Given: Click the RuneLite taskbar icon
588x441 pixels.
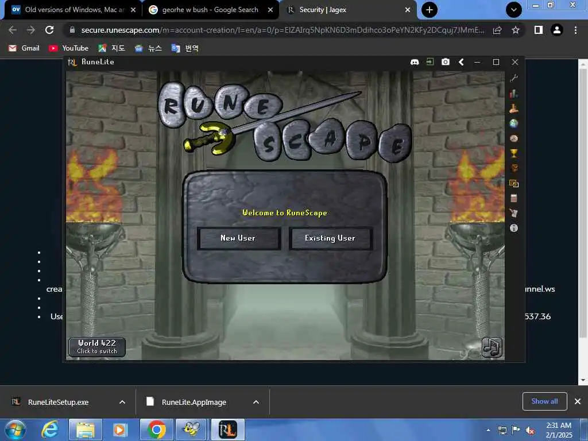Looking at the screenshot, I should (x=227, y=430).
